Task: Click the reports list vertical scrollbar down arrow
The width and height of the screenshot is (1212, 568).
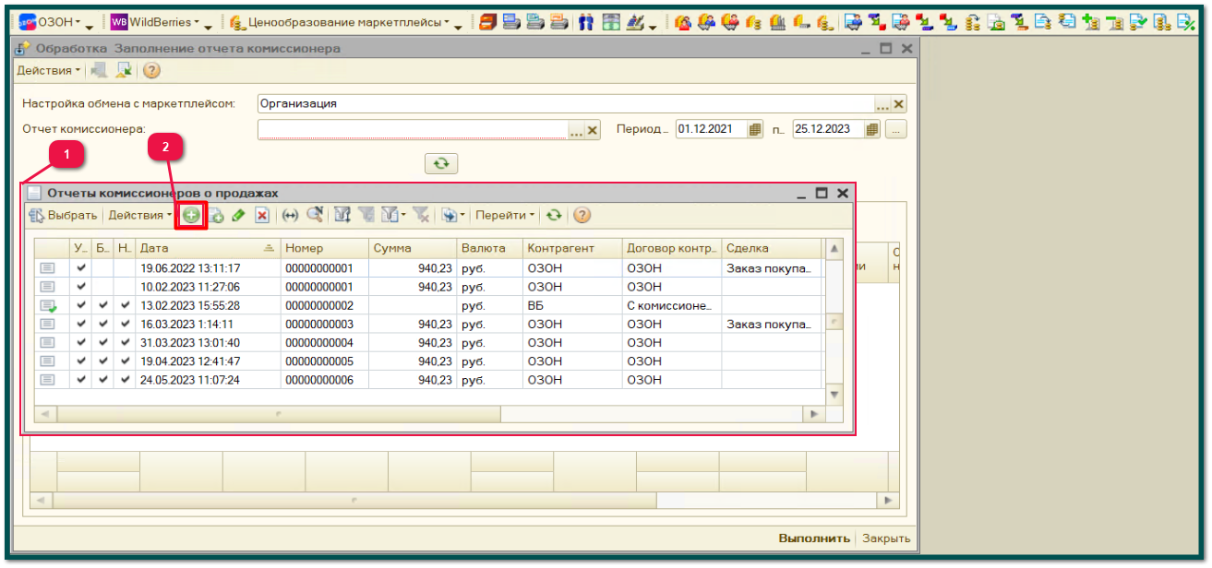Action: (834, 395)
